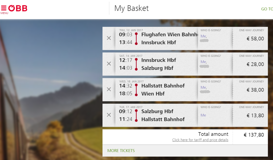Click the tariff and price details link

coord(200,140)
